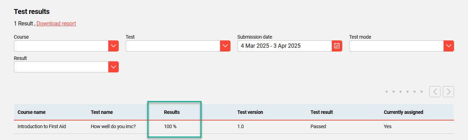Viewport: 468px width, 140px height.
Task: Sort by the Course name column header
Action: pyautogui.click(x=31, y=112)
